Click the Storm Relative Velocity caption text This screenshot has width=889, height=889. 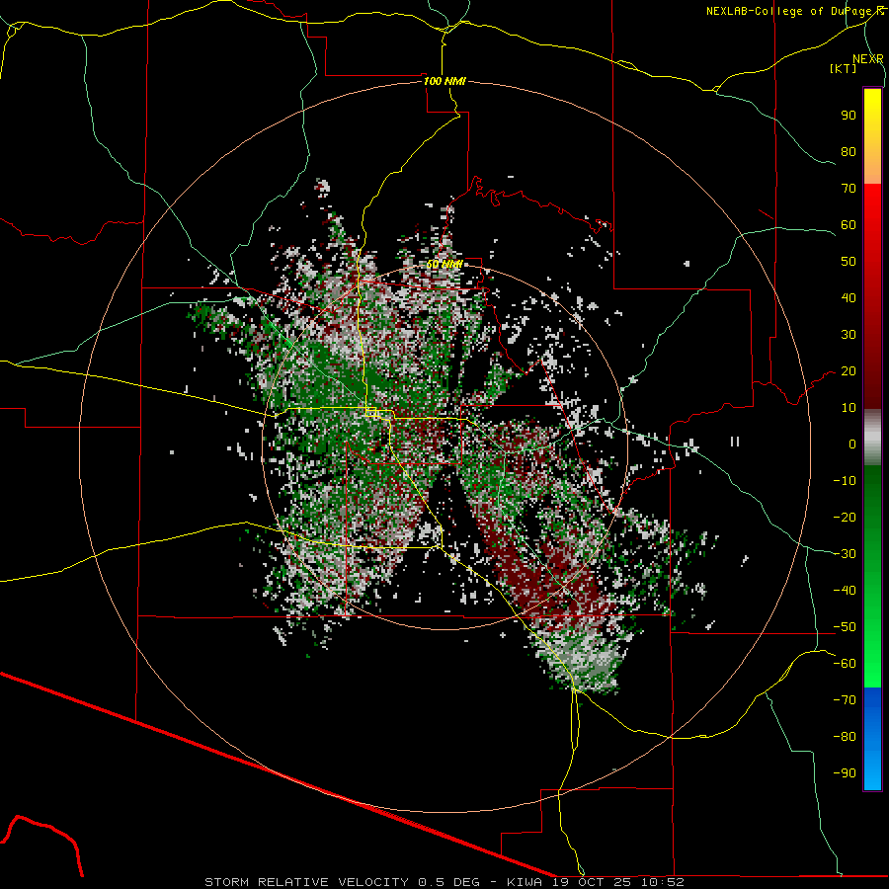(x=444, y=882)
